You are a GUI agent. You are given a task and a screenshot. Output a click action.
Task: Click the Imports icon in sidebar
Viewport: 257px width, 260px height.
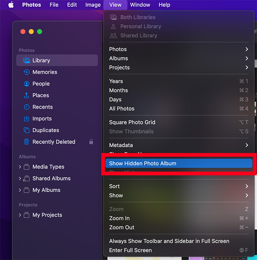tap(26, 118)
